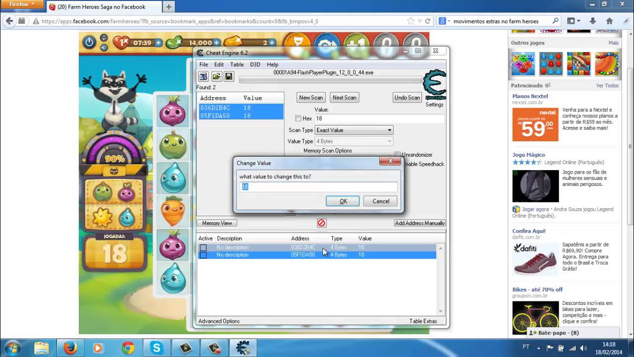This screenshot has height=357, width=634.
Task: Click the scan Value input field
Action: point(379,119)
